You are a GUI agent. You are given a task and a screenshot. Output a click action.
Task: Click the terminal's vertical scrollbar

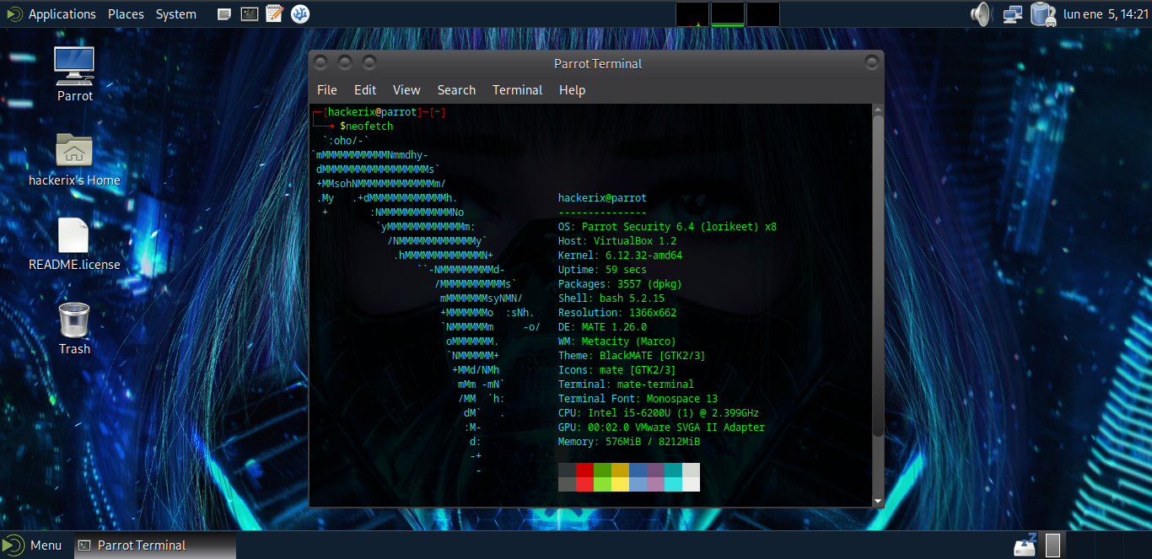point(877,278)
